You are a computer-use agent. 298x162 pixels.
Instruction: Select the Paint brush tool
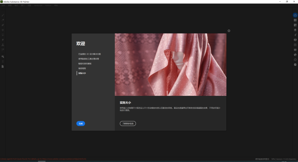pos(3,15)
